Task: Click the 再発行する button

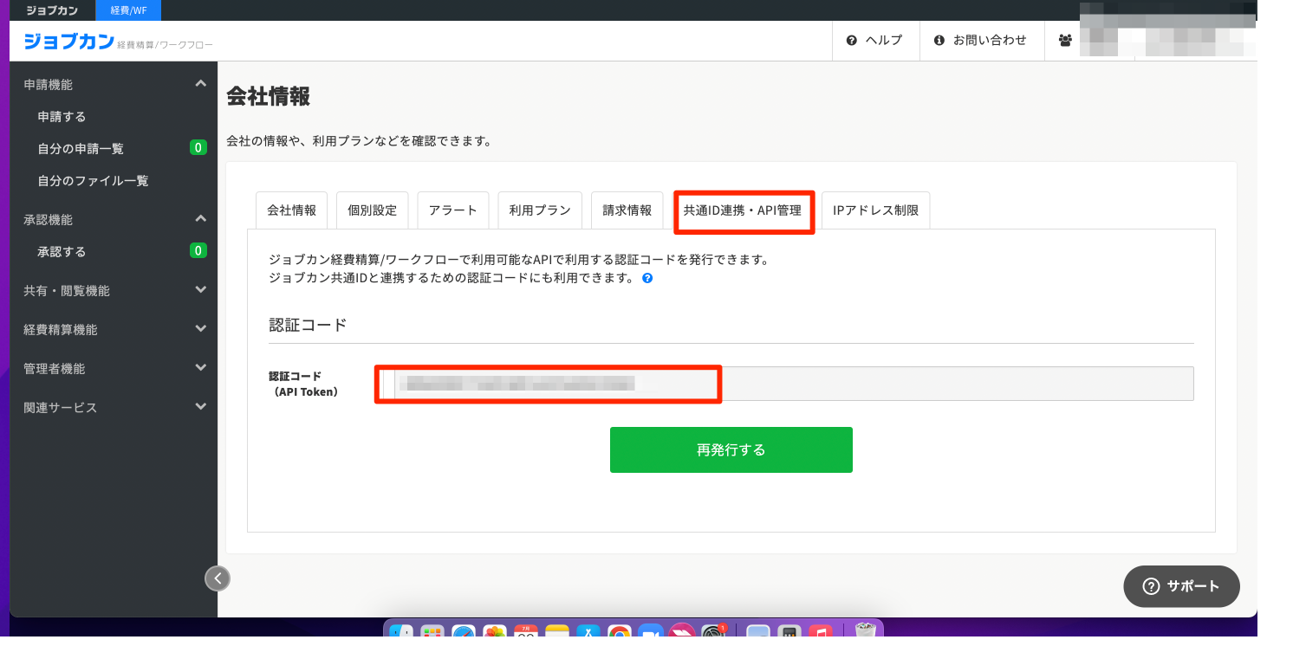Action: tap(731, 449)
